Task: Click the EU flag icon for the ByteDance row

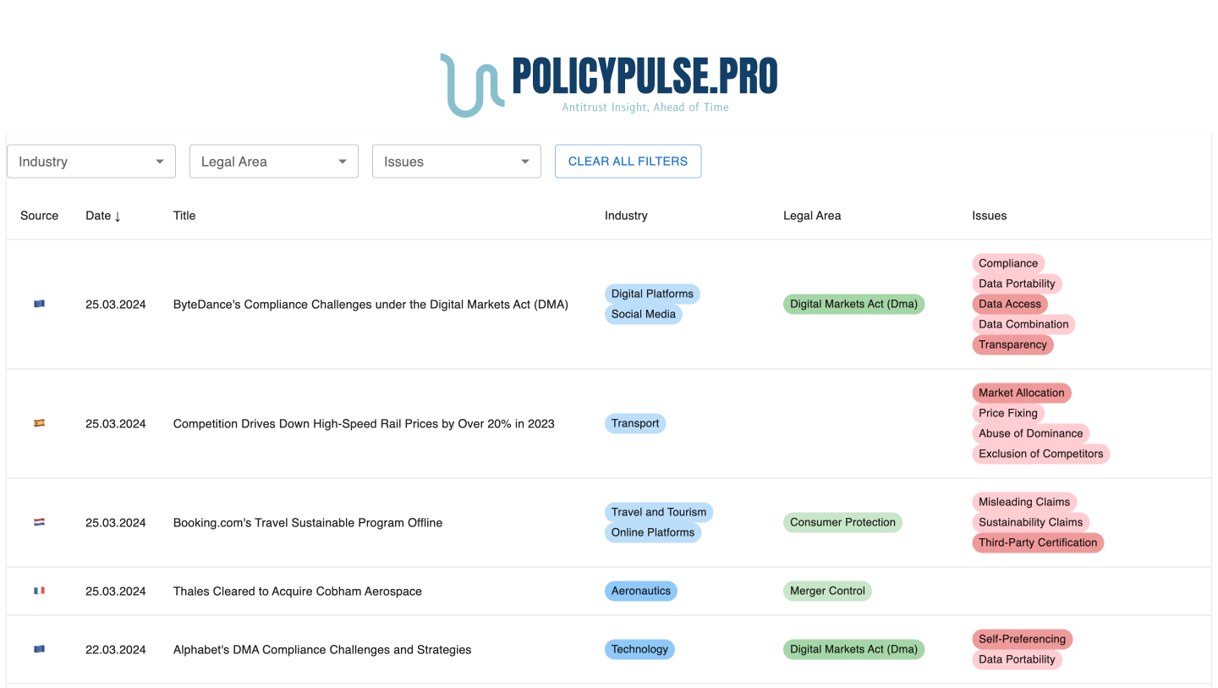Action: click(x=39, y=304)
